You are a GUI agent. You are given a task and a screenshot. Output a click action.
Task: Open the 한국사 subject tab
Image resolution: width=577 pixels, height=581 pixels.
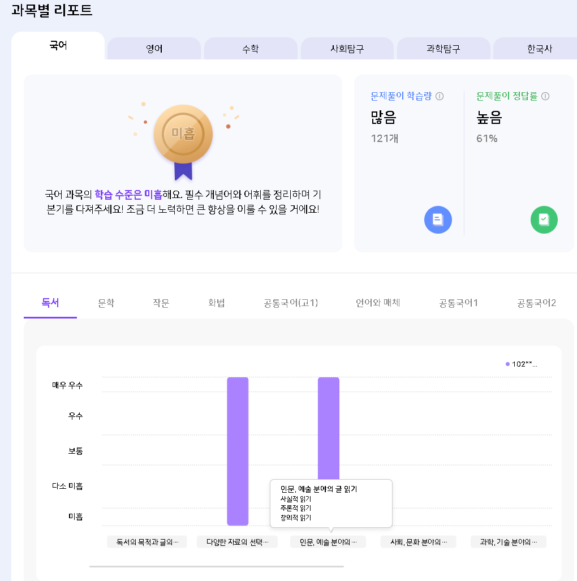[539, 49]
